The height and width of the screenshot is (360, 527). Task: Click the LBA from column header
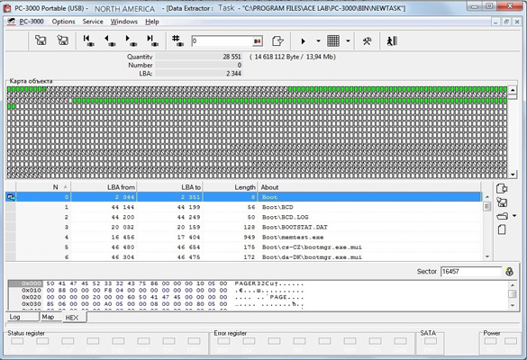(104, 187)
